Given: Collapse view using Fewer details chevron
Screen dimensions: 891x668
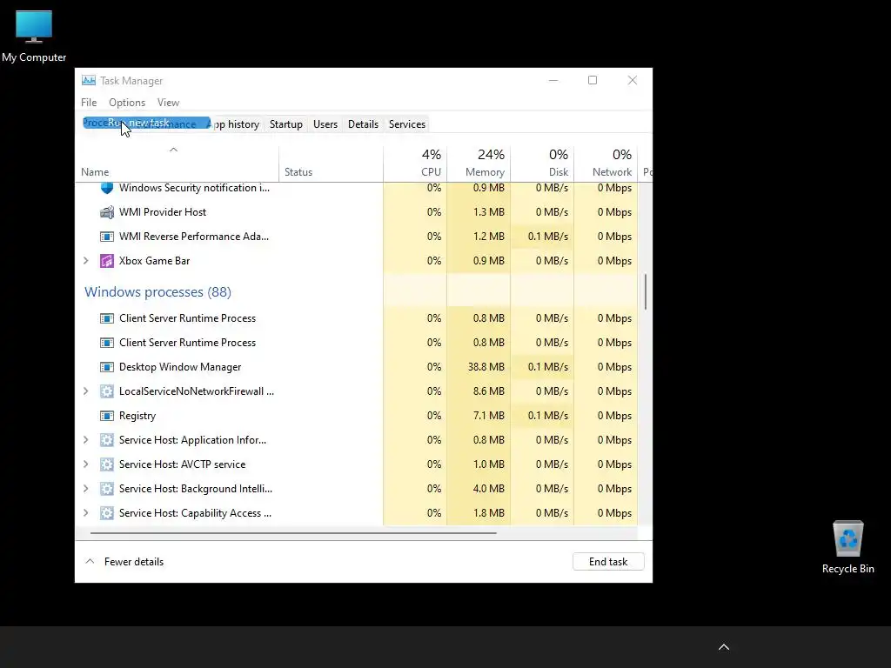Looking at the screenshot, I should coord(90,562).
